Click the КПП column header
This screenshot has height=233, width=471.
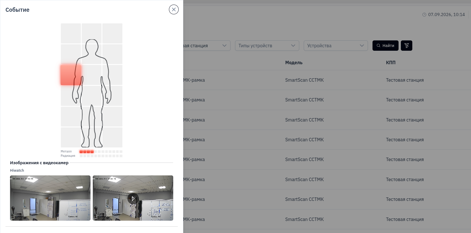tap(391, 62)
